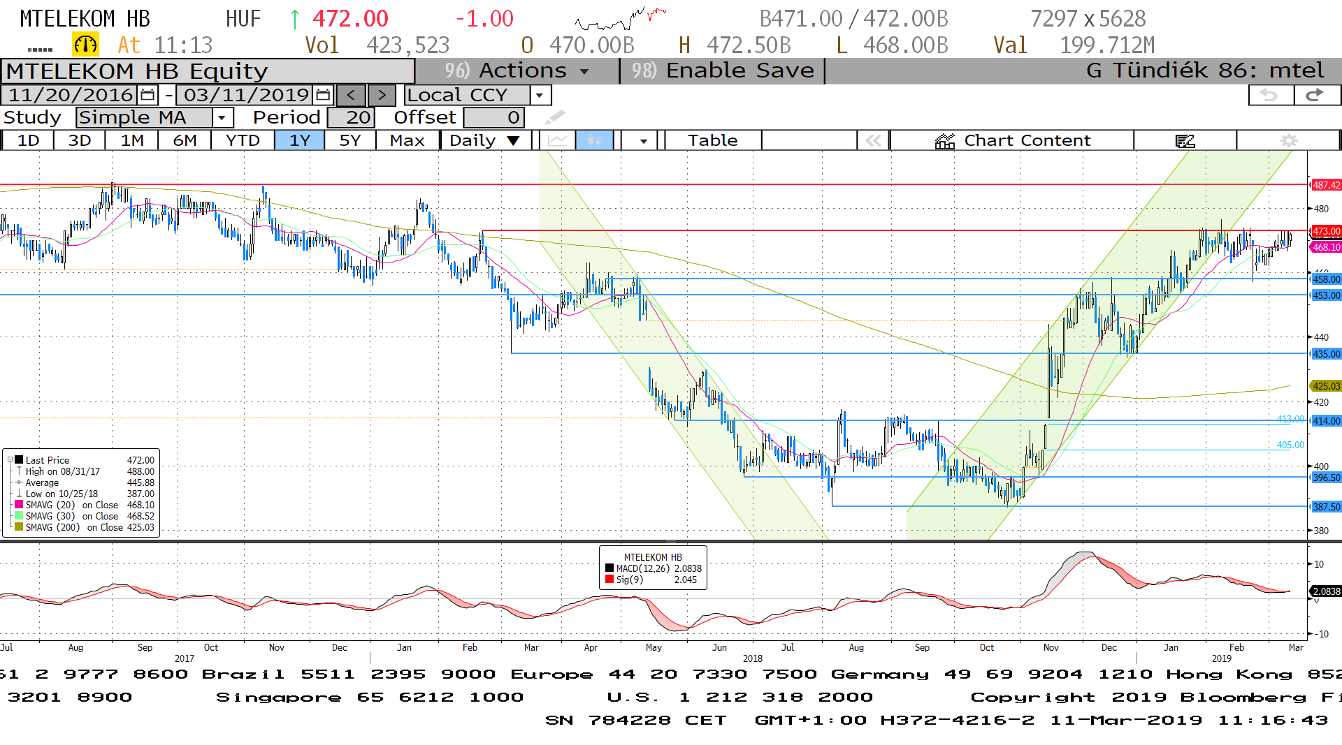Click the 473.00 red level label
Viewport: 1342px width, 745px height.
point(1326,231)
